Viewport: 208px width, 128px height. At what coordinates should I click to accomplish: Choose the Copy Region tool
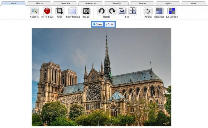pos(73,11)
